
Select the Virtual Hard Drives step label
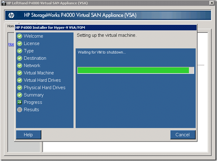coord(42,80)
